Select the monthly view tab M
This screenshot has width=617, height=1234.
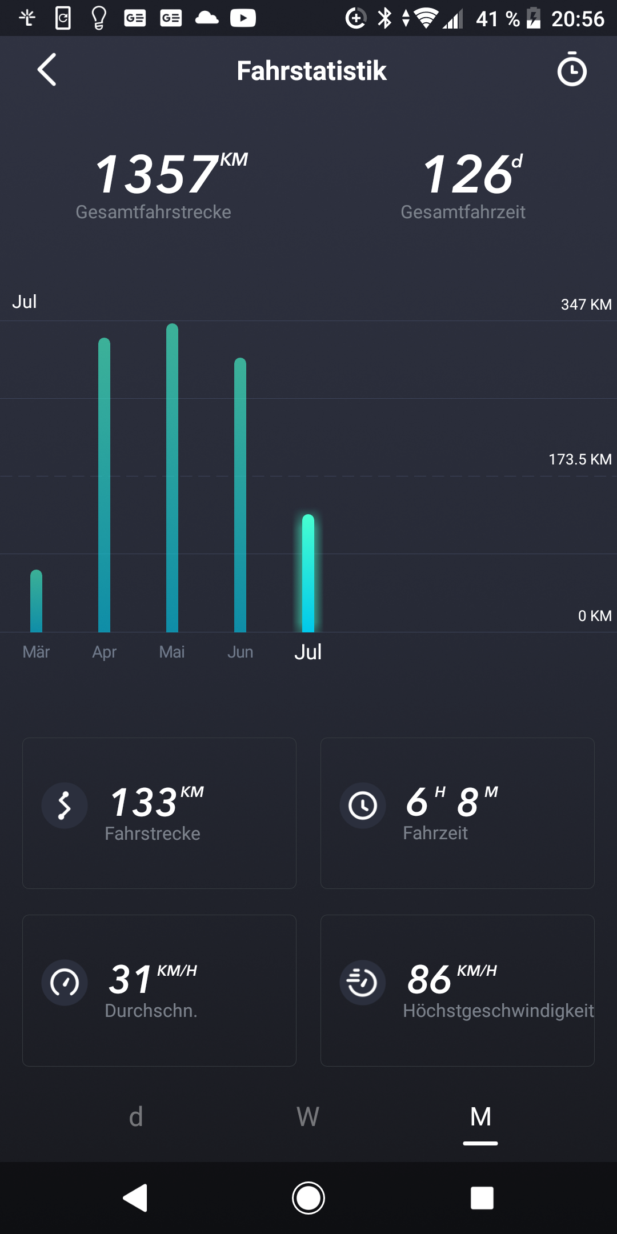[x=480, y=1117]
